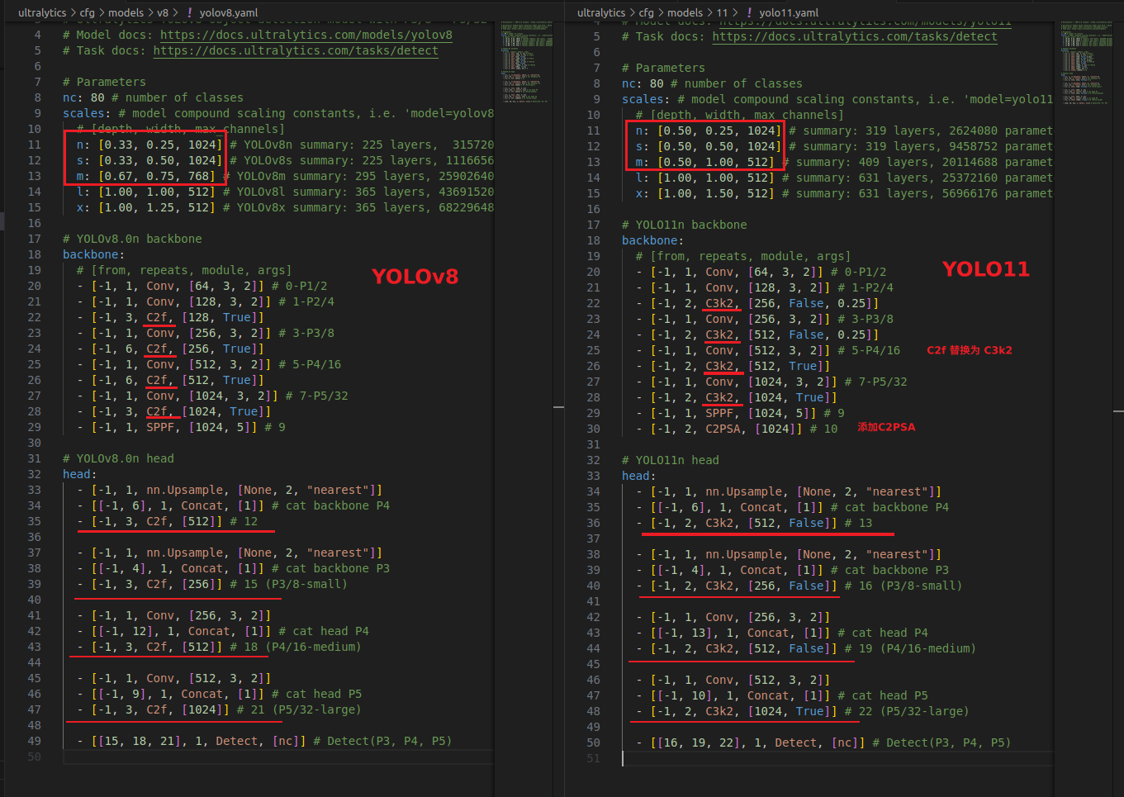The image size is (1124, 797).
Task: Open the tasks/detect documentation link in yolo11.yaml
Action: [x=855, y=36]
